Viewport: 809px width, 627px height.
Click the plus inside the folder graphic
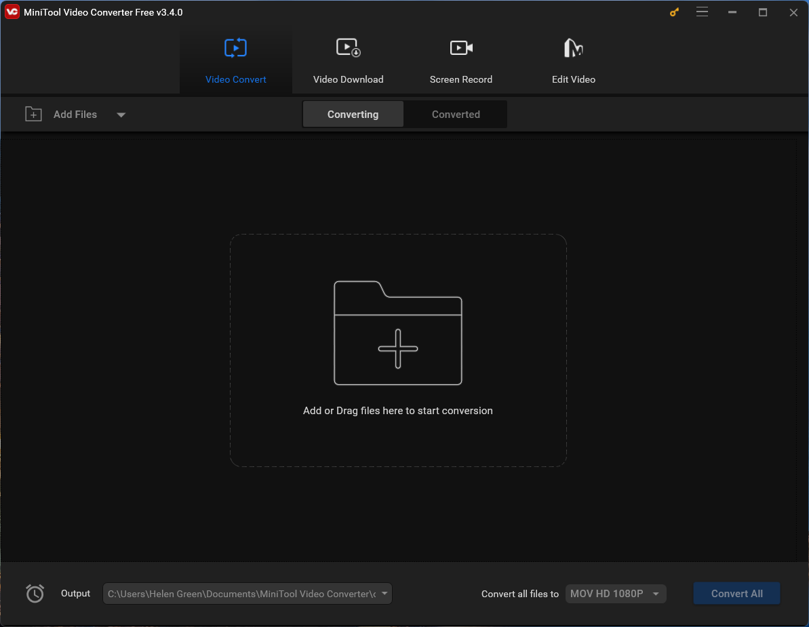point(398,349)
